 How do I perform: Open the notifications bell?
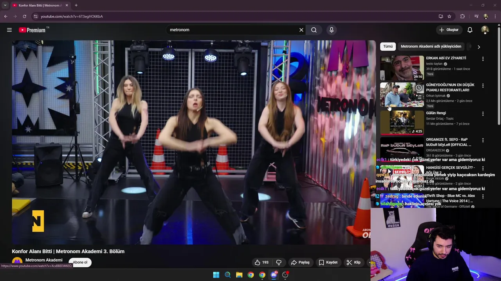470,30
